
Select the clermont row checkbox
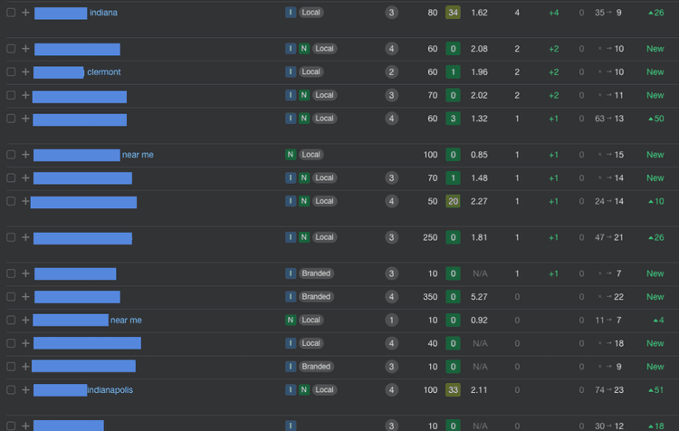coord(11,72)
